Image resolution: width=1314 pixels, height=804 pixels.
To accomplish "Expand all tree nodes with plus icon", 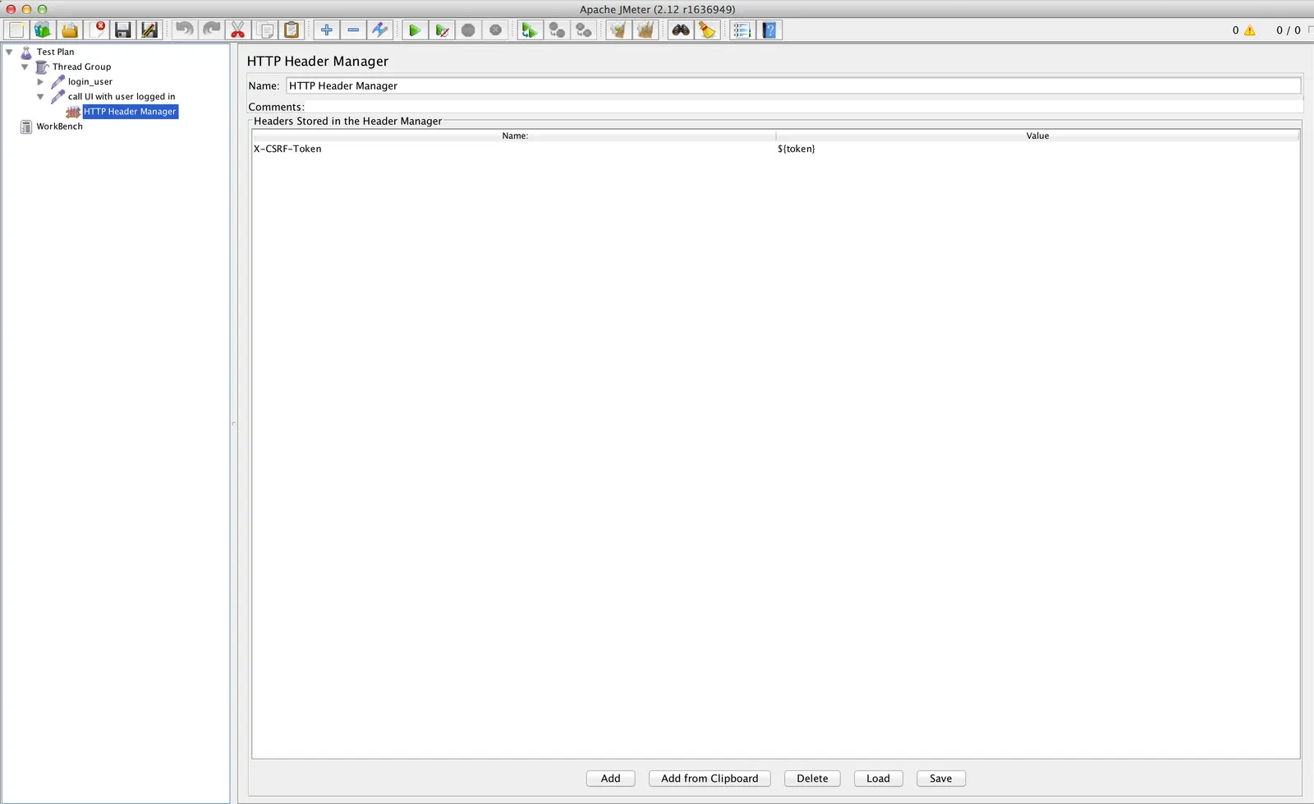I will click(327, 30).
